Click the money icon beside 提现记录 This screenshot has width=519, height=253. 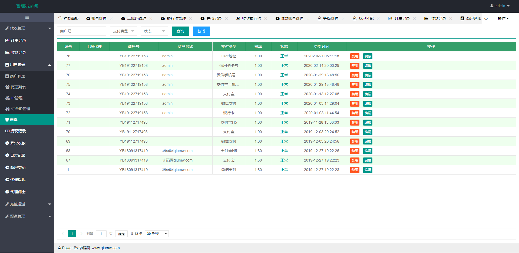(7, 131)
